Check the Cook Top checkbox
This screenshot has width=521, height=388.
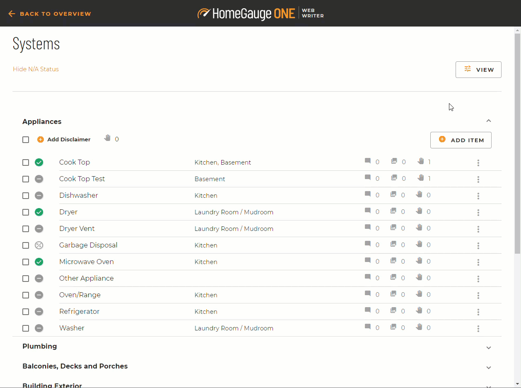click(x=26, y=162)
